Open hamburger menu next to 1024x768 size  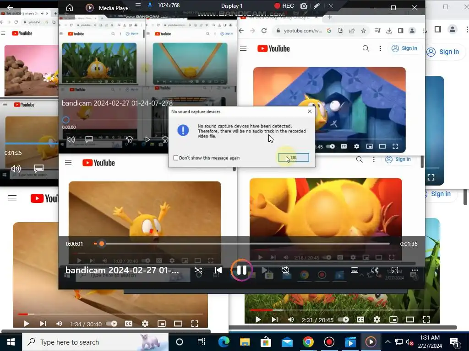point(138,5)
